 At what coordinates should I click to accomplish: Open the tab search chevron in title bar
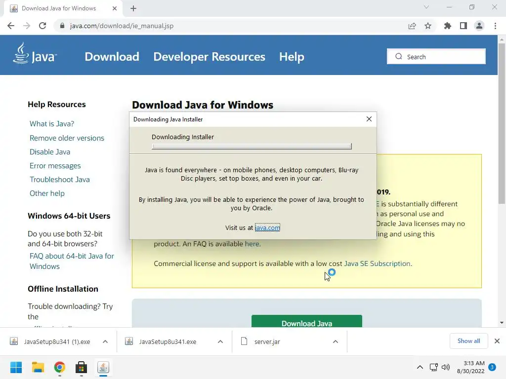(426, 7)
